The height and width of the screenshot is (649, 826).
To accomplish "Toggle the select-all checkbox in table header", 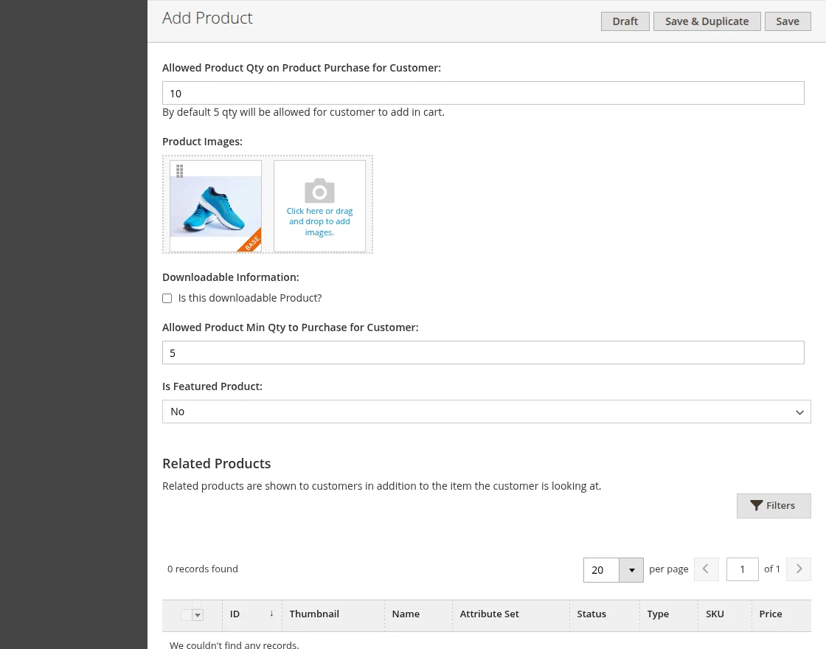I will [x=186, y=615].
